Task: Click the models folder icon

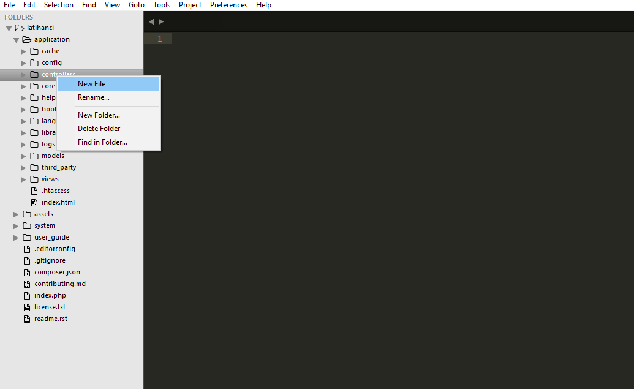Action: tap(34, 156)
